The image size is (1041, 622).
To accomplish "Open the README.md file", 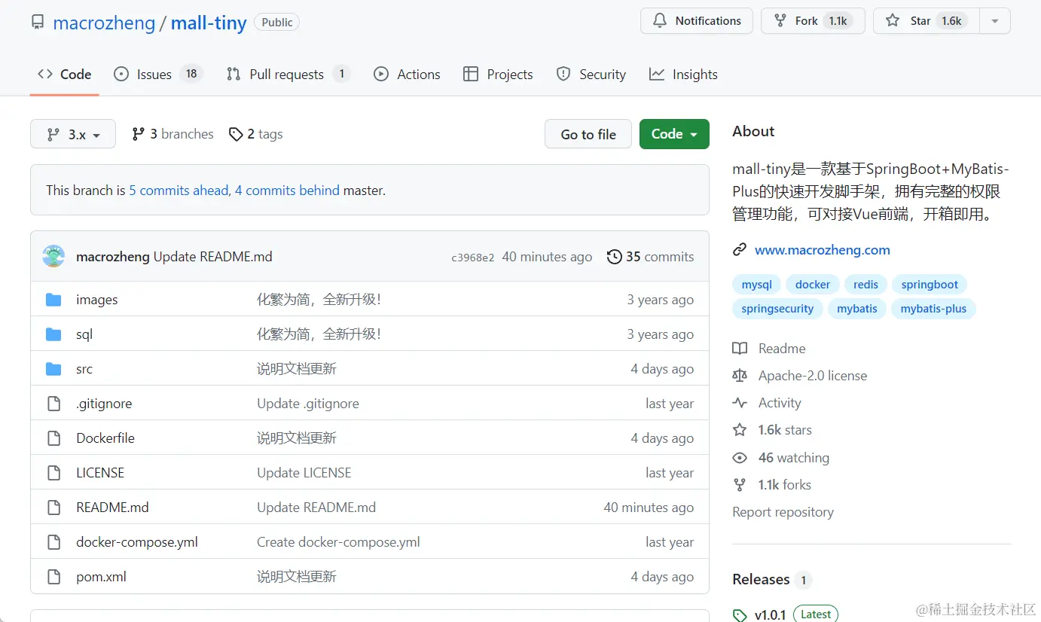I will tap(112, 508).
